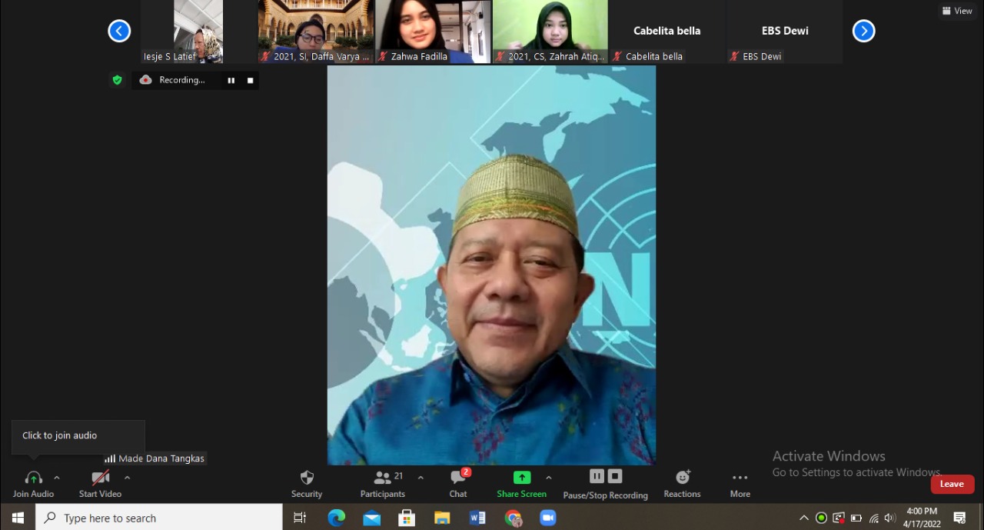Screen dimensions: 984x530
Task: Expand the Participants options arrow
Action: (x=421, y=478)
